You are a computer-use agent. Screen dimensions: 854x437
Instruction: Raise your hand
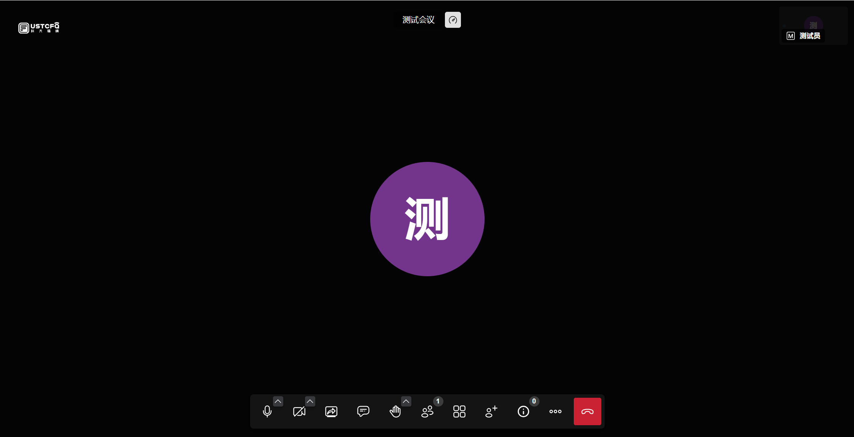(395, 412)
